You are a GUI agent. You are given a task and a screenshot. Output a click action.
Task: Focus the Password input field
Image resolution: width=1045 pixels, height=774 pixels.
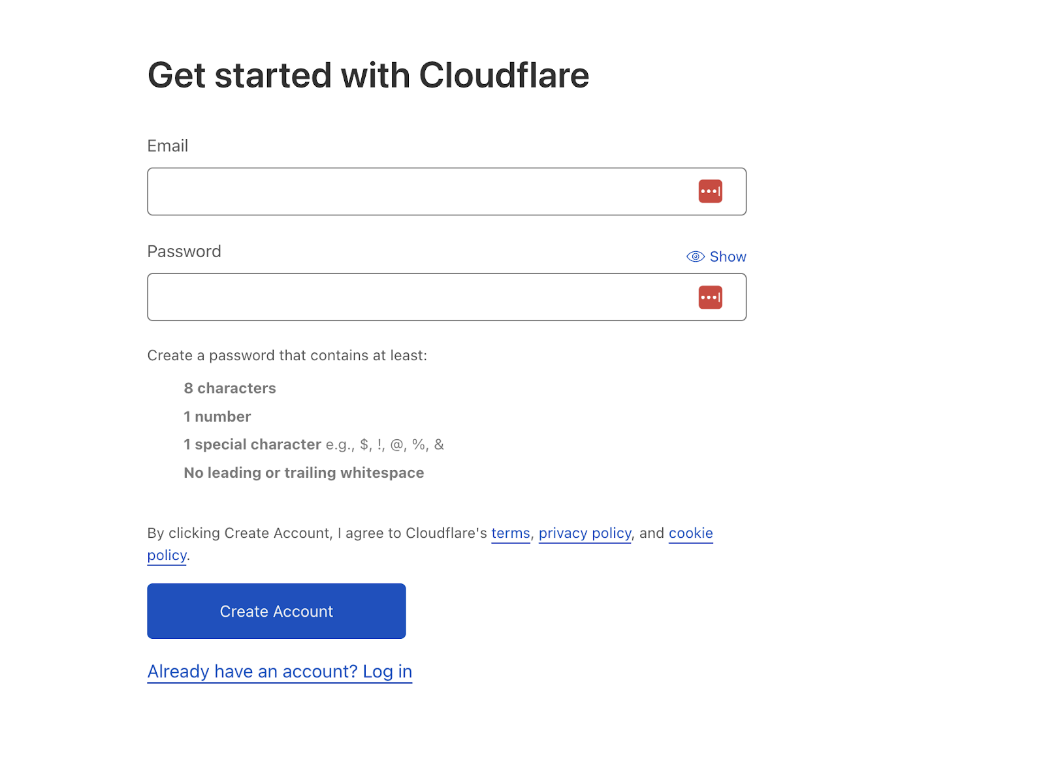(x=418, y=297)
